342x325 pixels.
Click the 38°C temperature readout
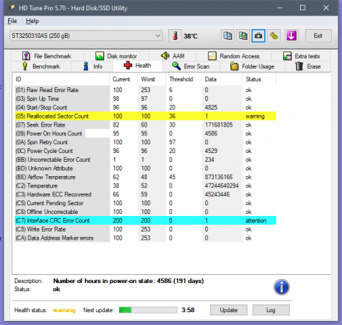tap(191, 36)
